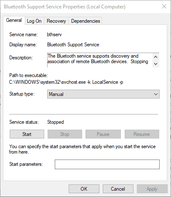Click the description scroll up arrow
The image size is (171, 197).
point(155,57)
